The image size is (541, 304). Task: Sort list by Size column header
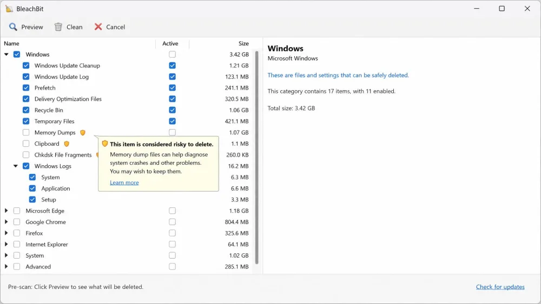[243, 43]
